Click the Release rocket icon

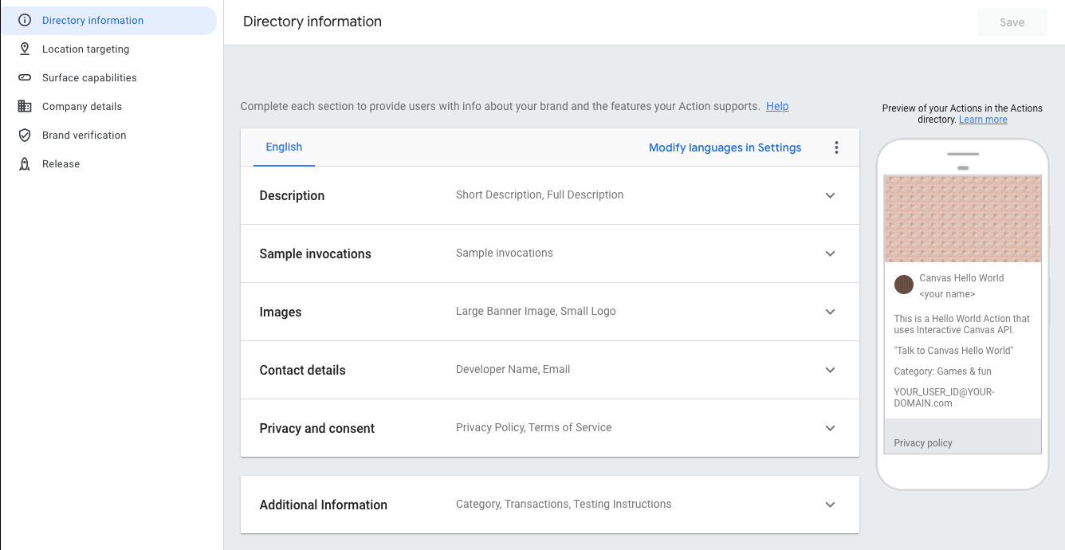click(25, 164)
